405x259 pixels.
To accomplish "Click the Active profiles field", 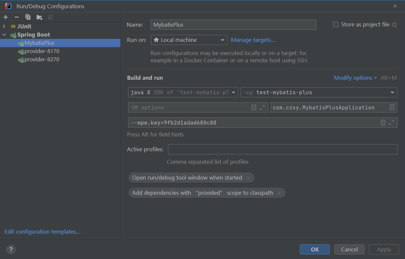I will coord(282,149).
